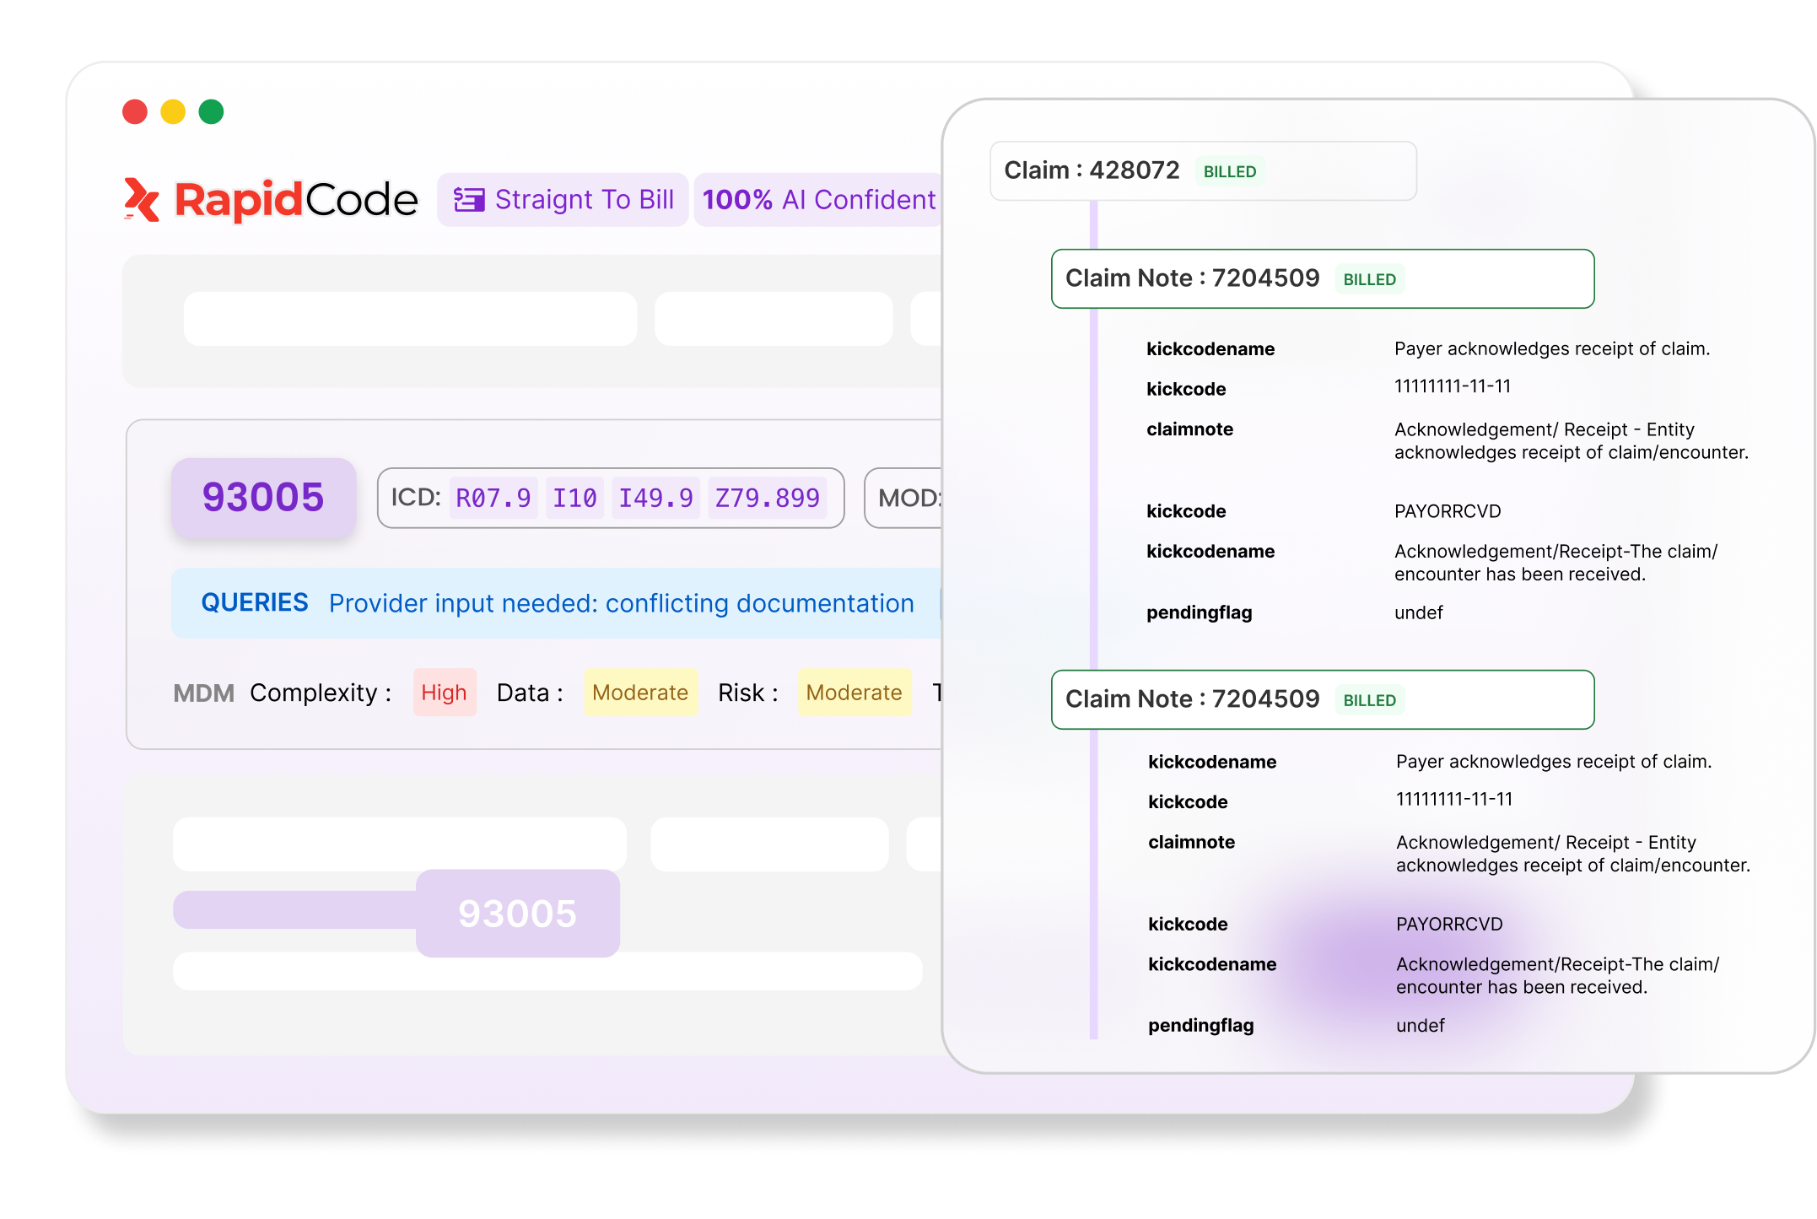The width and height of the screenshot is (1817, 1219).
Task: Click the yellow window minimize dot
Action: [x=173, y=112]
